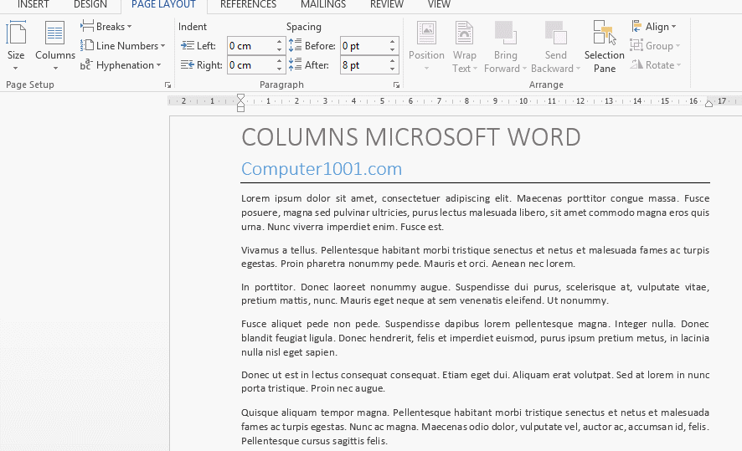The image size is (742, 451).
Task: Click the Bring Forward icon
Action: pos(505,33)
